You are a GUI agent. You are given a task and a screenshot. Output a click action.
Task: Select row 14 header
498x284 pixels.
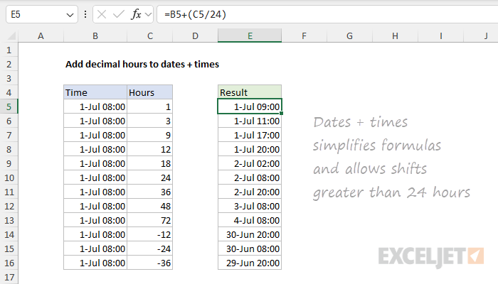click(x=9, y=234)
